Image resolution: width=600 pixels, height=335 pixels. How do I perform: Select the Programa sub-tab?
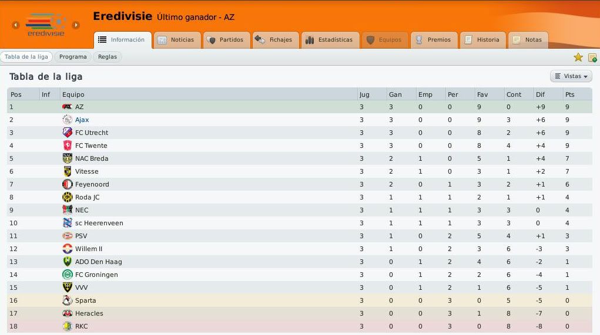[x=73, y=57]
